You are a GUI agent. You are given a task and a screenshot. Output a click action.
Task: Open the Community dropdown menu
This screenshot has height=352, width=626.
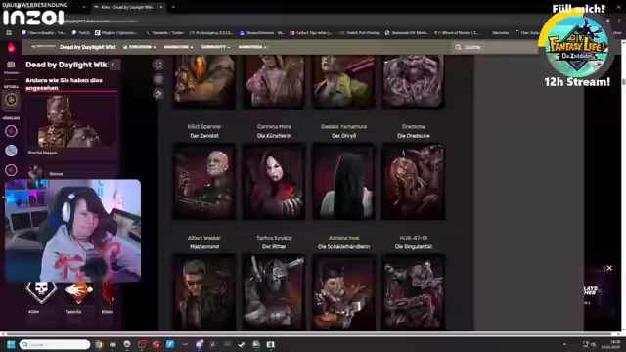215,47
